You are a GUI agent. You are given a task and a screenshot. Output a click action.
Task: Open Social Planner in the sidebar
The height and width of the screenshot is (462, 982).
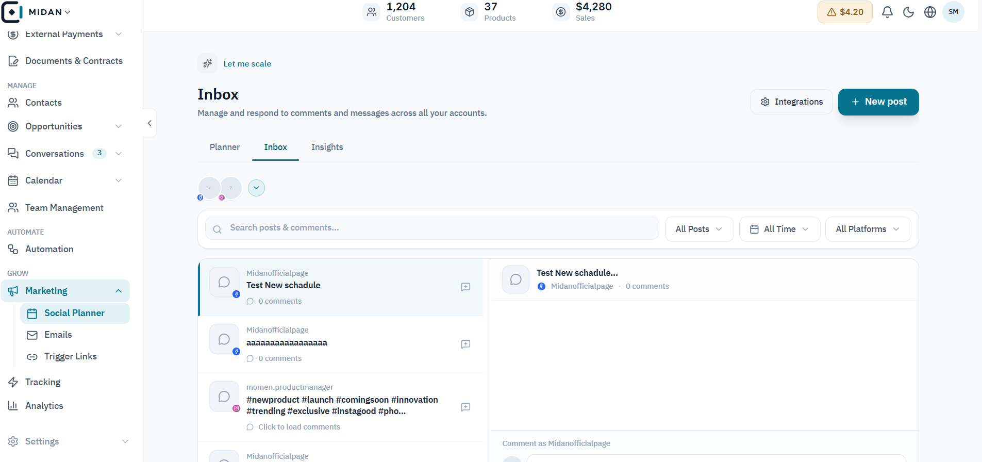(75, 313)
